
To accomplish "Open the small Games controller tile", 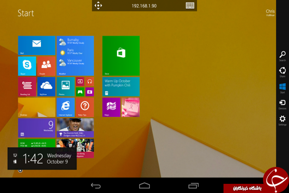I will click(x=80, y=92).
